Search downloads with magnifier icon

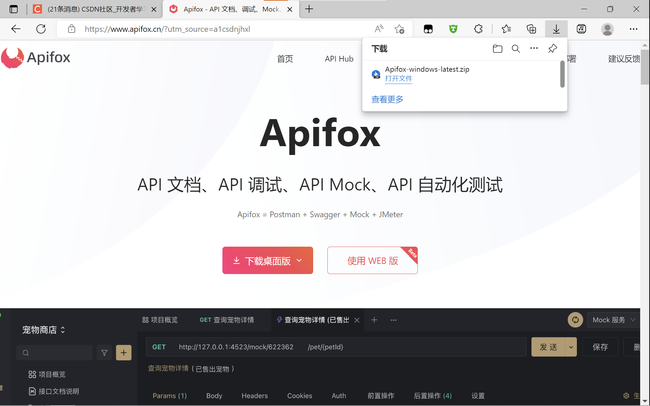click(516, 49)
